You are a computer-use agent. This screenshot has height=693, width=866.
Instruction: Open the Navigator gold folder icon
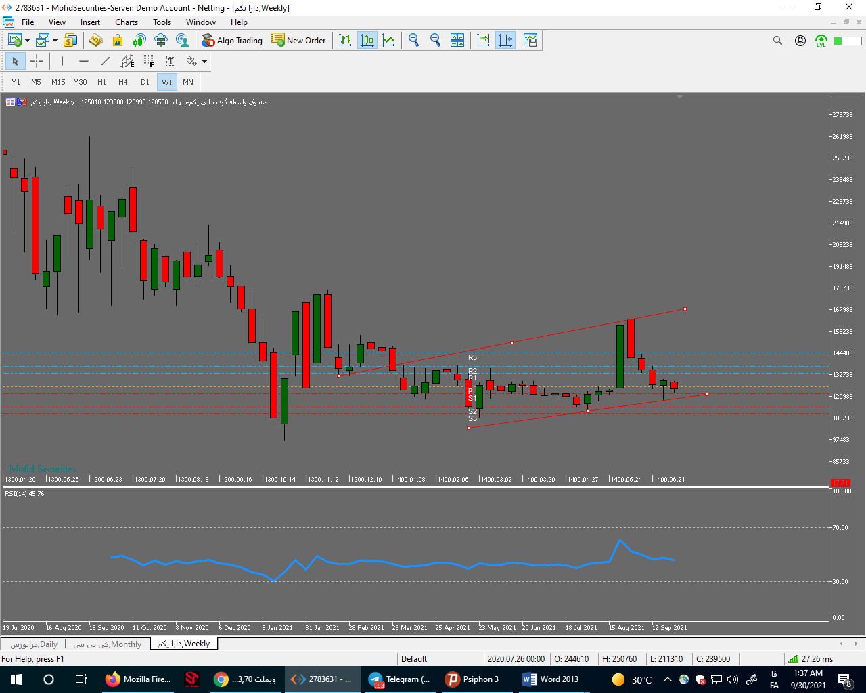point(96,41)
